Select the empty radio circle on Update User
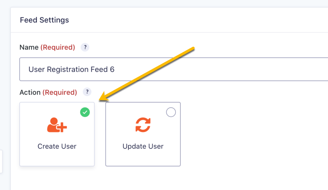 (x=171, y=112)
